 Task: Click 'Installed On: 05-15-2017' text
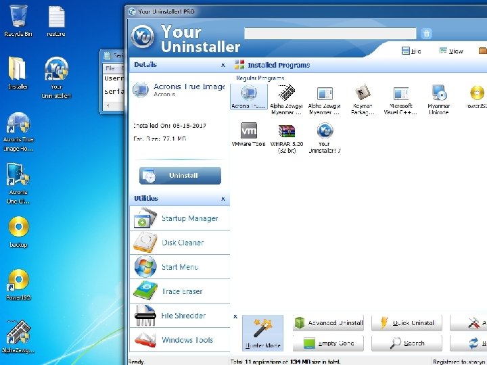point(170,126)
